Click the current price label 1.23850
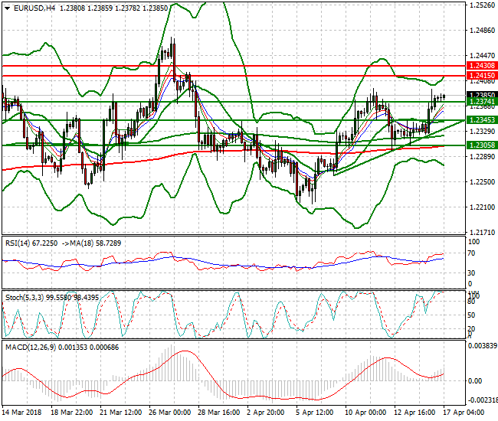The width and height of the screenshot is (498, 421). pyautogui.click(x=482, y=95)
